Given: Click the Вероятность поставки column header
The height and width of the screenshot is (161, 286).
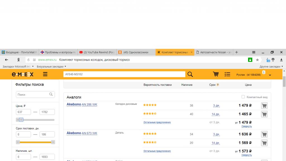Looking at the screenshot, I should tap(158, 85).
